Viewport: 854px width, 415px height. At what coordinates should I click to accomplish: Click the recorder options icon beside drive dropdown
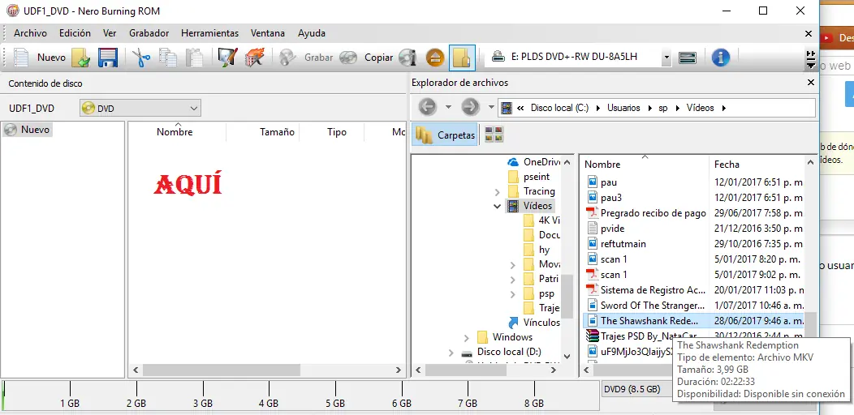click(x=688, y=57)
